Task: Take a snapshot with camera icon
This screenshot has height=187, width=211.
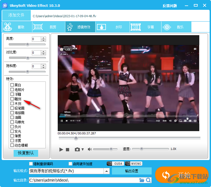Action: tap(77, 149)
